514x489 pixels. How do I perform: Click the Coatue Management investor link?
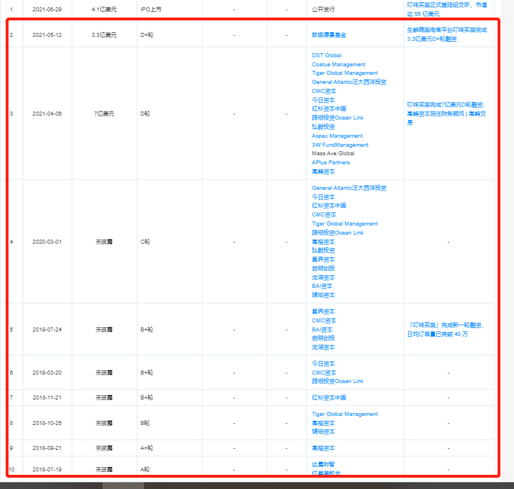point(338,65)
